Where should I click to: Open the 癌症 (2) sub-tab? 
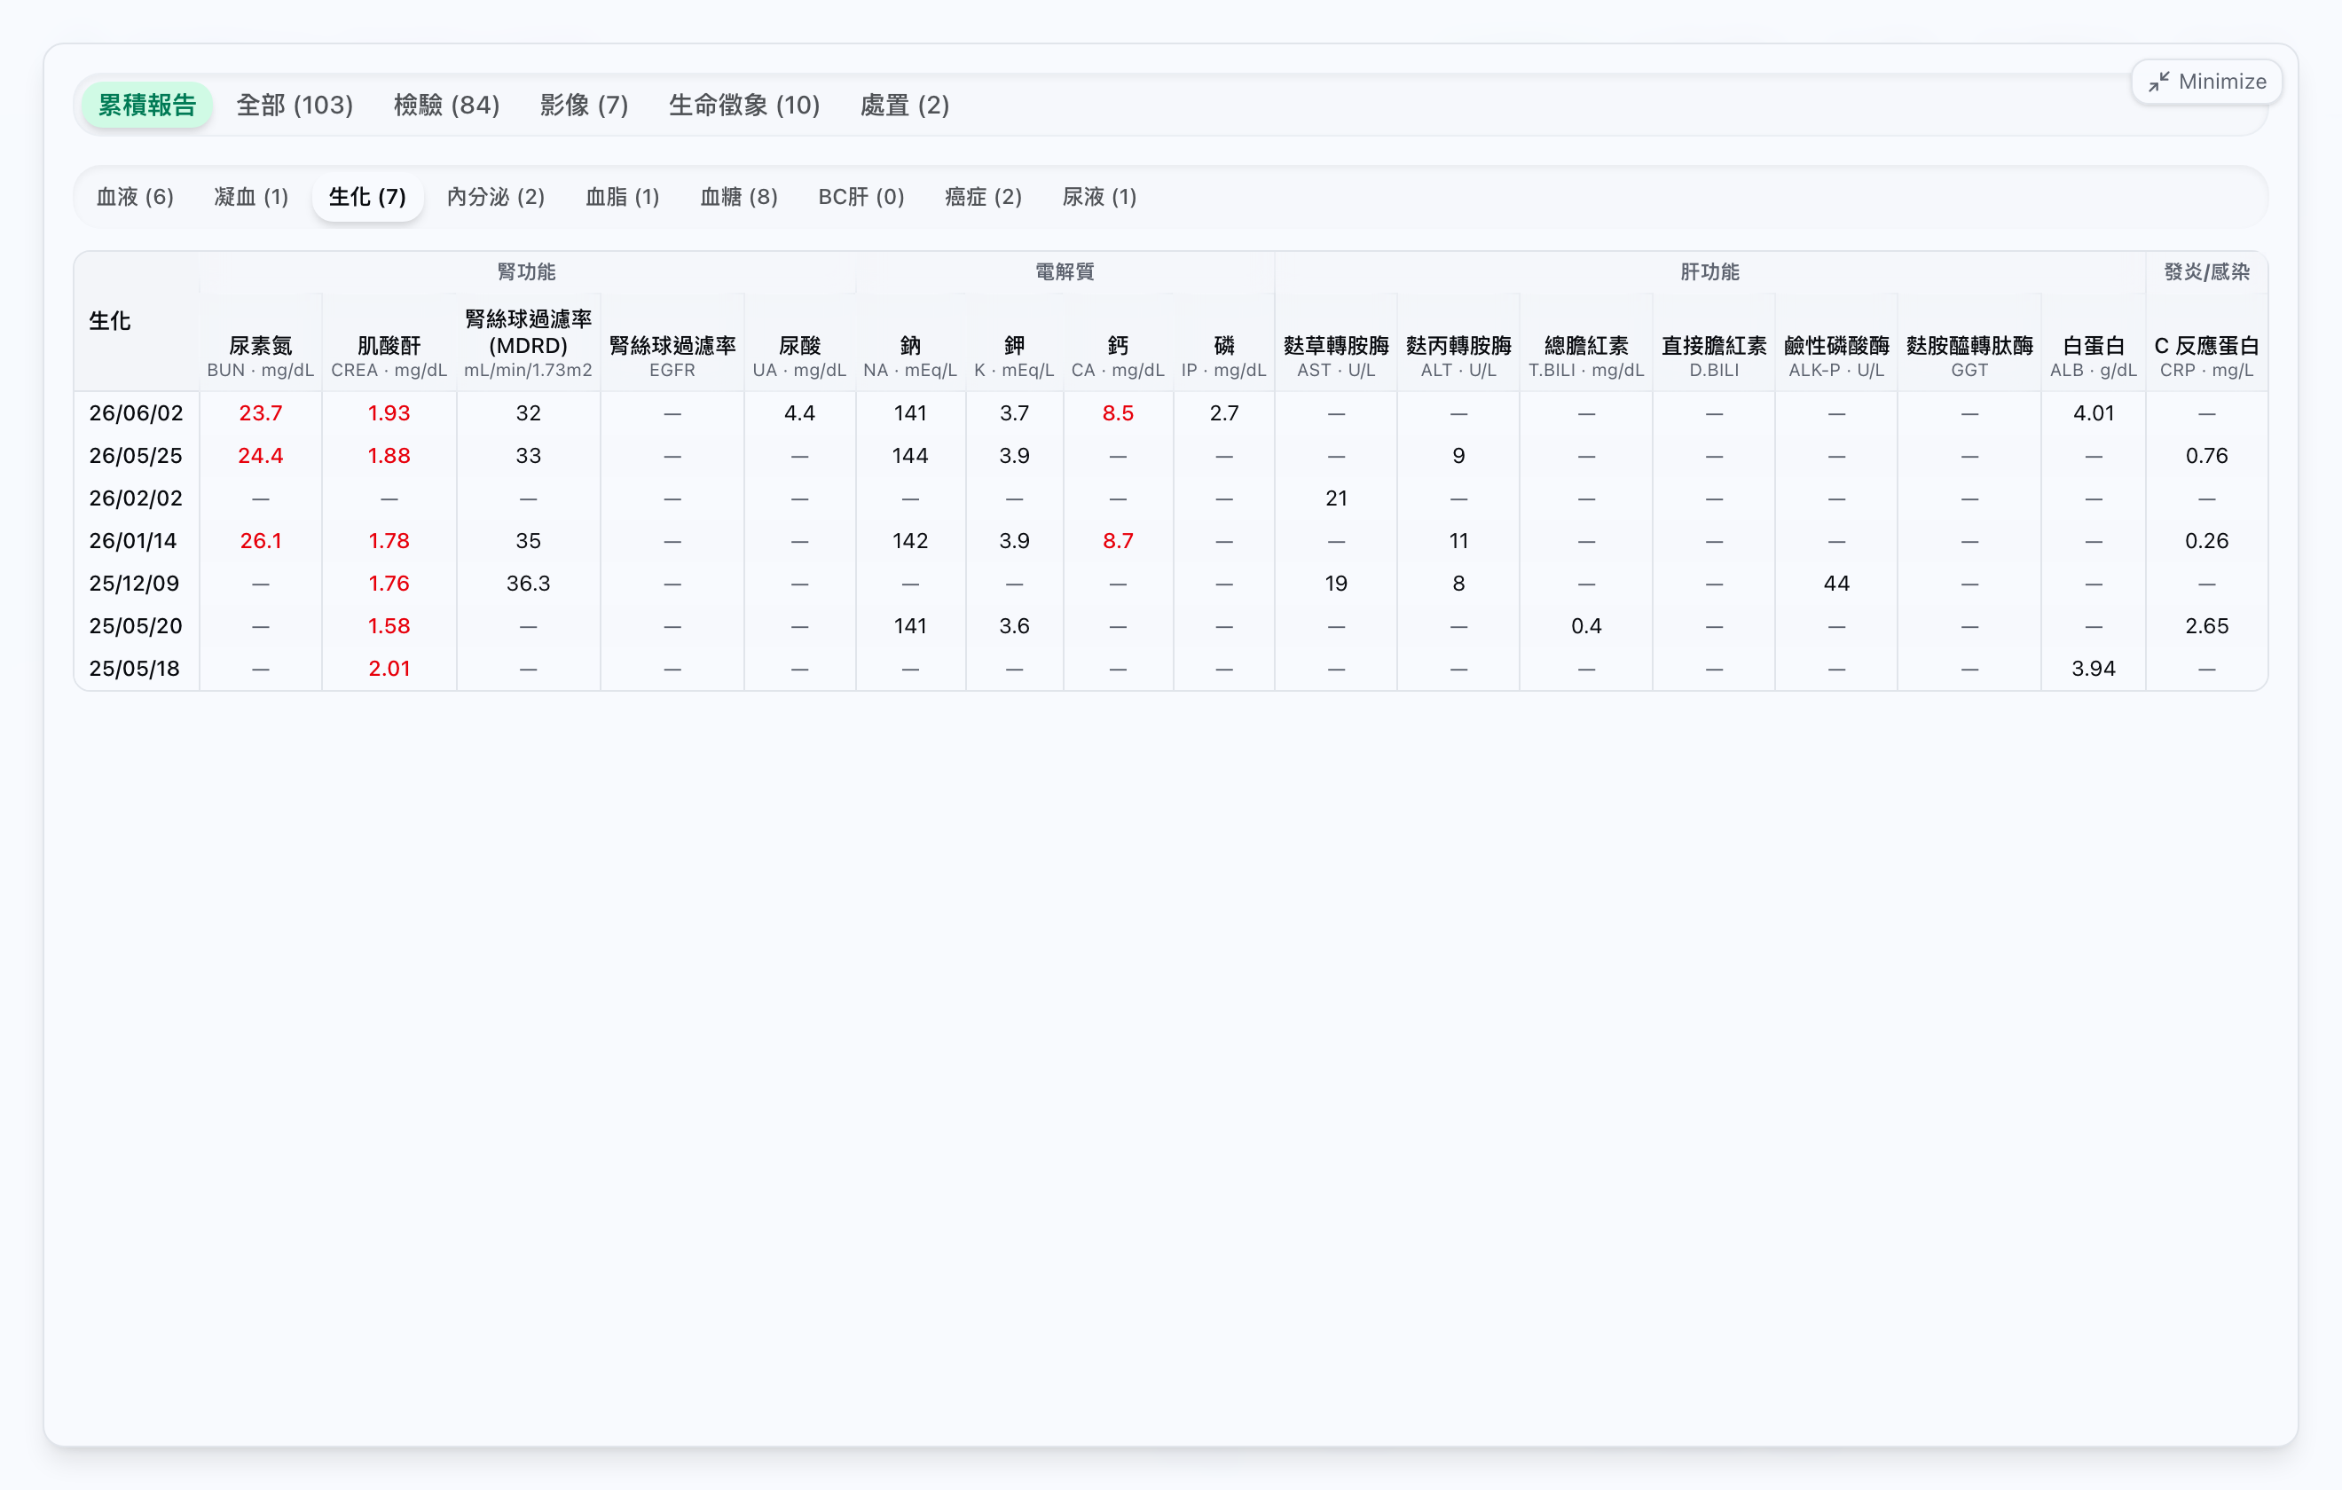(x=983, y=198)
